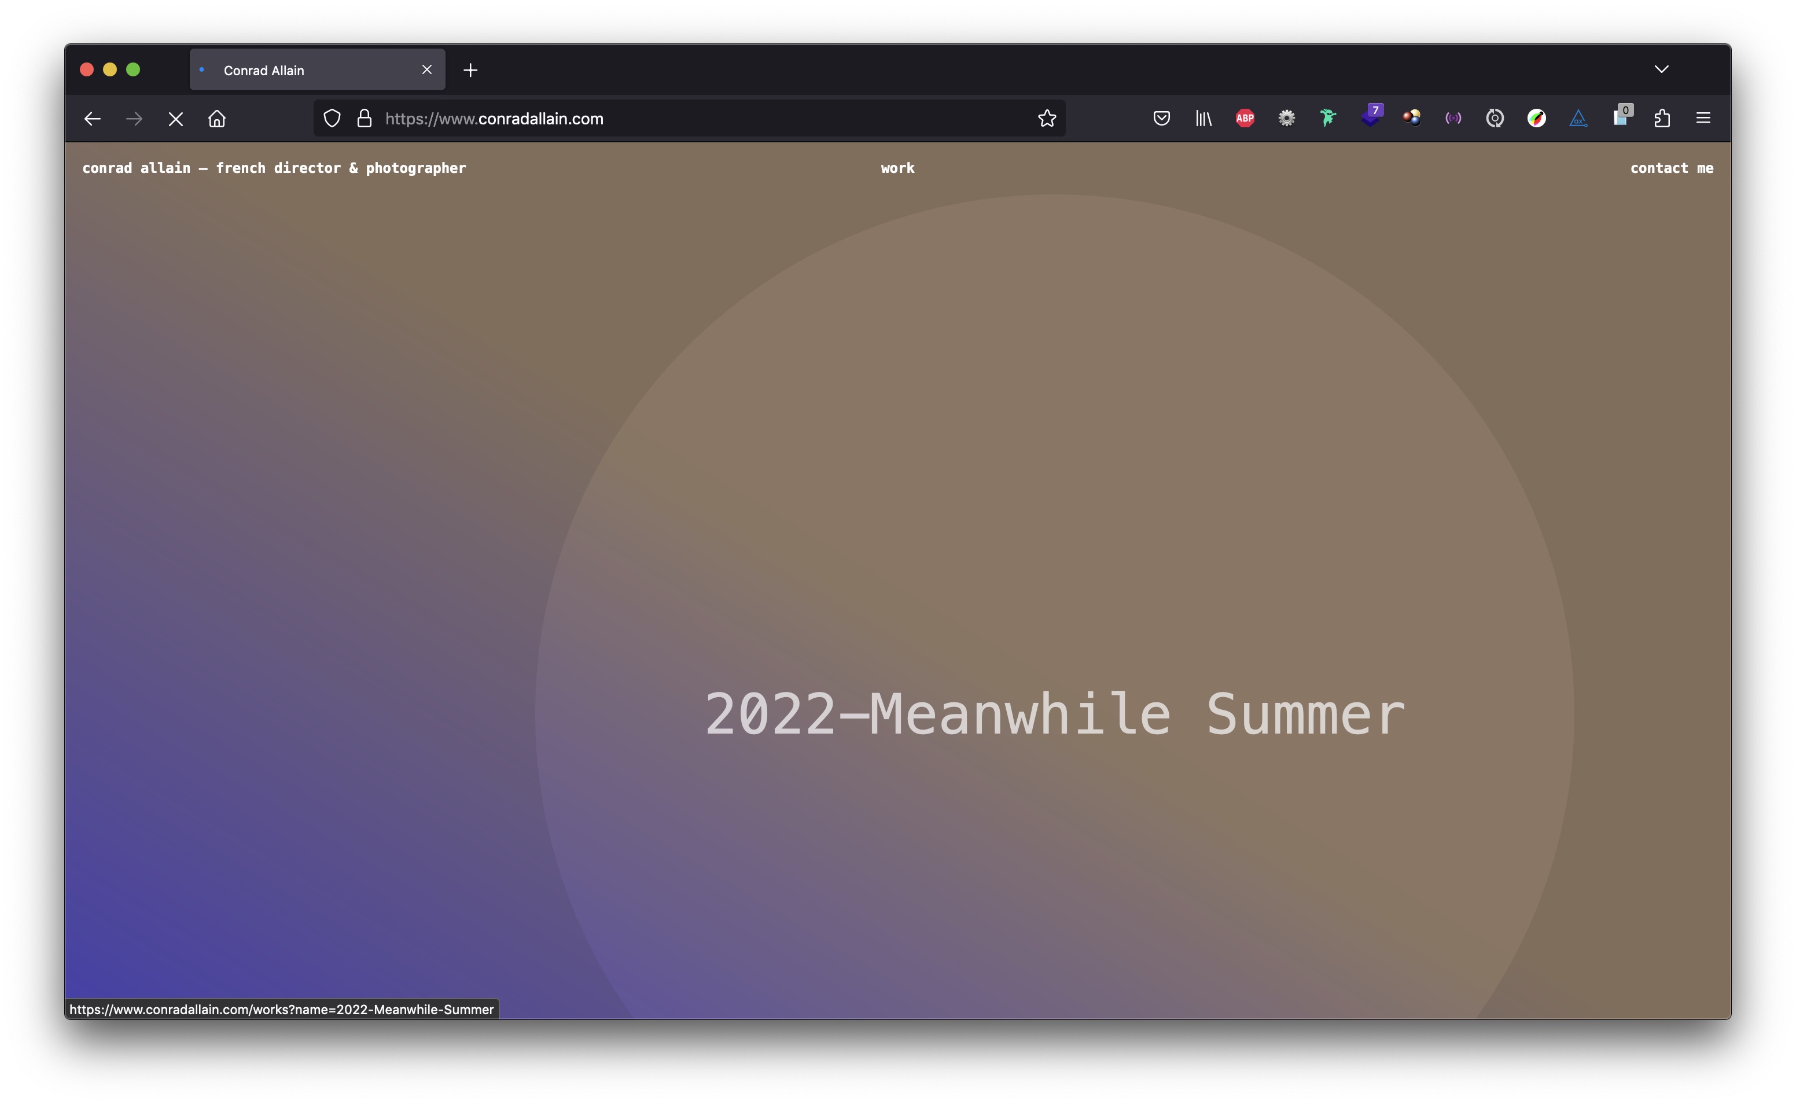Open the purple broadcast signal extension
This screenshot has height=1105, width=1796.
click(x=1453, y=119)
